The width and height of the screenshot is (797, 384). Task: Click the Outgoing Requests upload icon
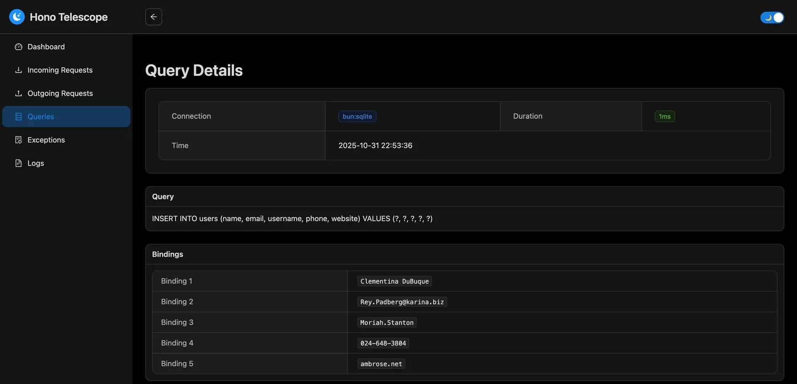(19, 92)
